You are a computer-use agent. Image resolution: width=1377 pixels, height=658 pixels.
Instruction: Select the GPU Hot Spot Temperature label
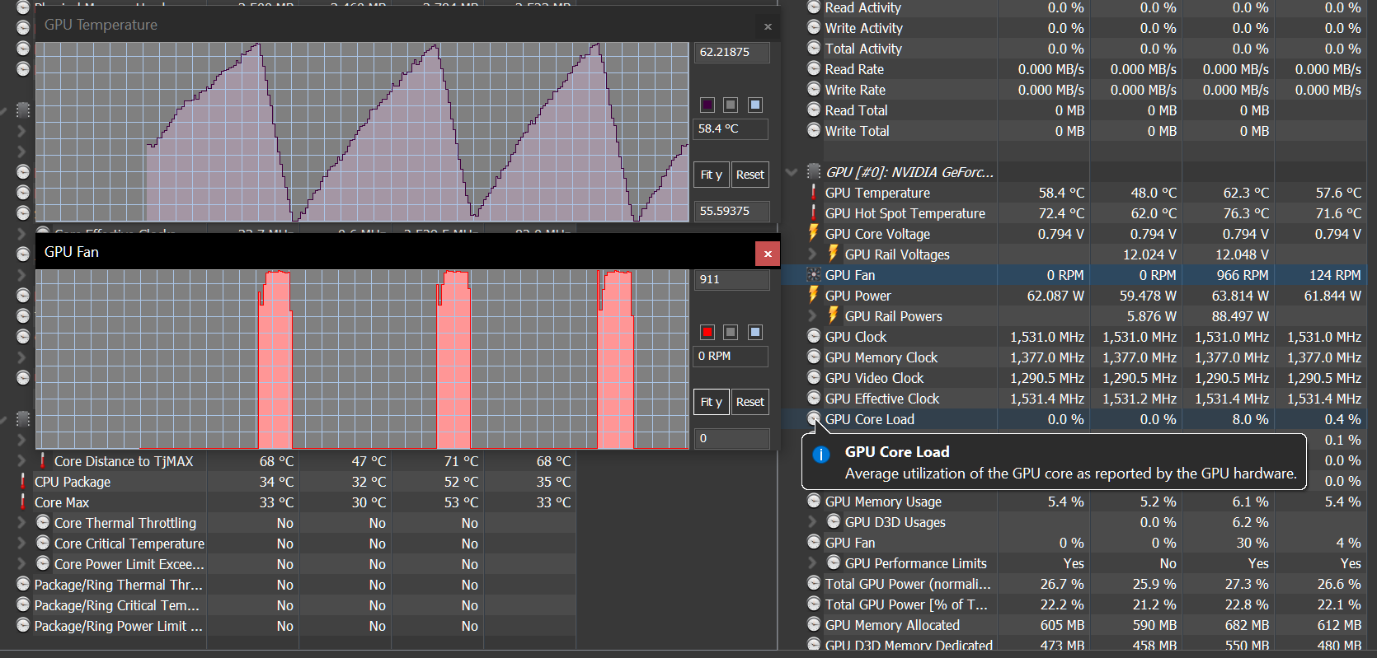(x=905, y=213)
